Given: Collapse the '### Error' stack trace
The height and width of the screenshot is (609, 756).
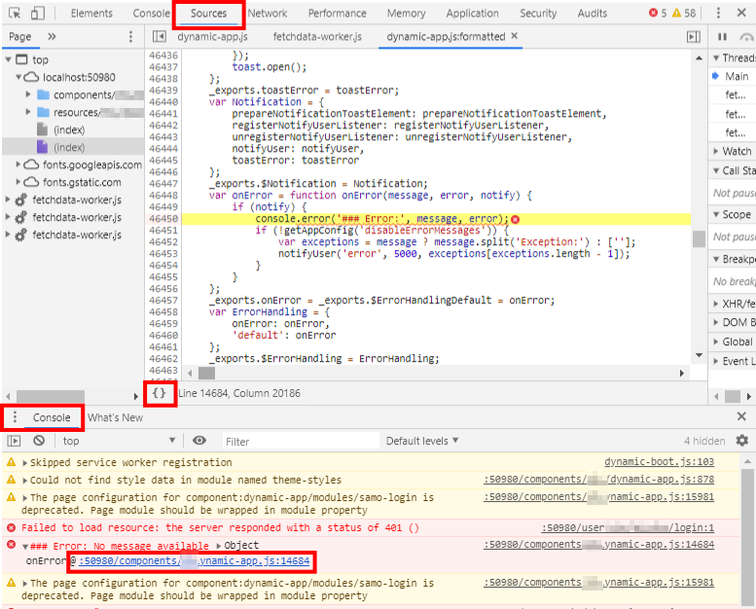Looking at the screenshot, I should [25, 547].
